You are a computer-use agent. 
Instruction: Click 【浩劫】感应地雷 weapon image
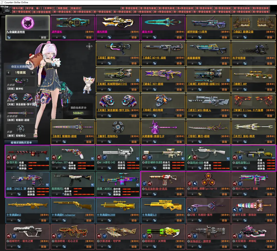(x=163, y=100)
